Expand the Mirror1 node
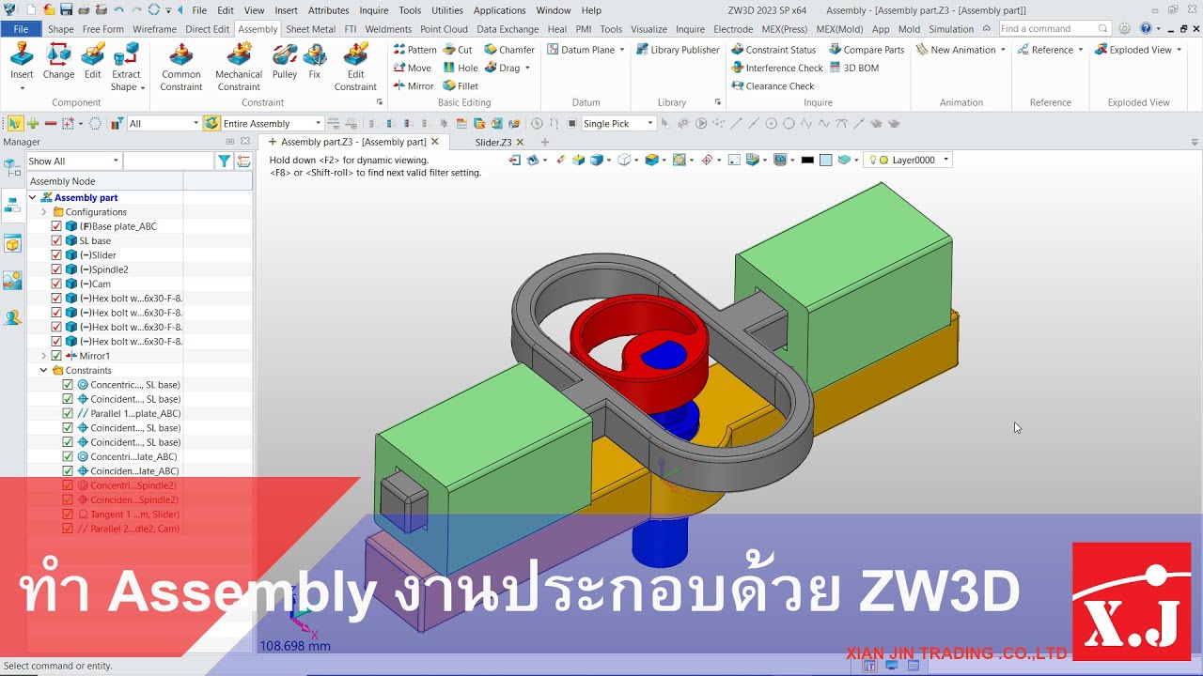1203x676 pixels. (x=43, y=356)
